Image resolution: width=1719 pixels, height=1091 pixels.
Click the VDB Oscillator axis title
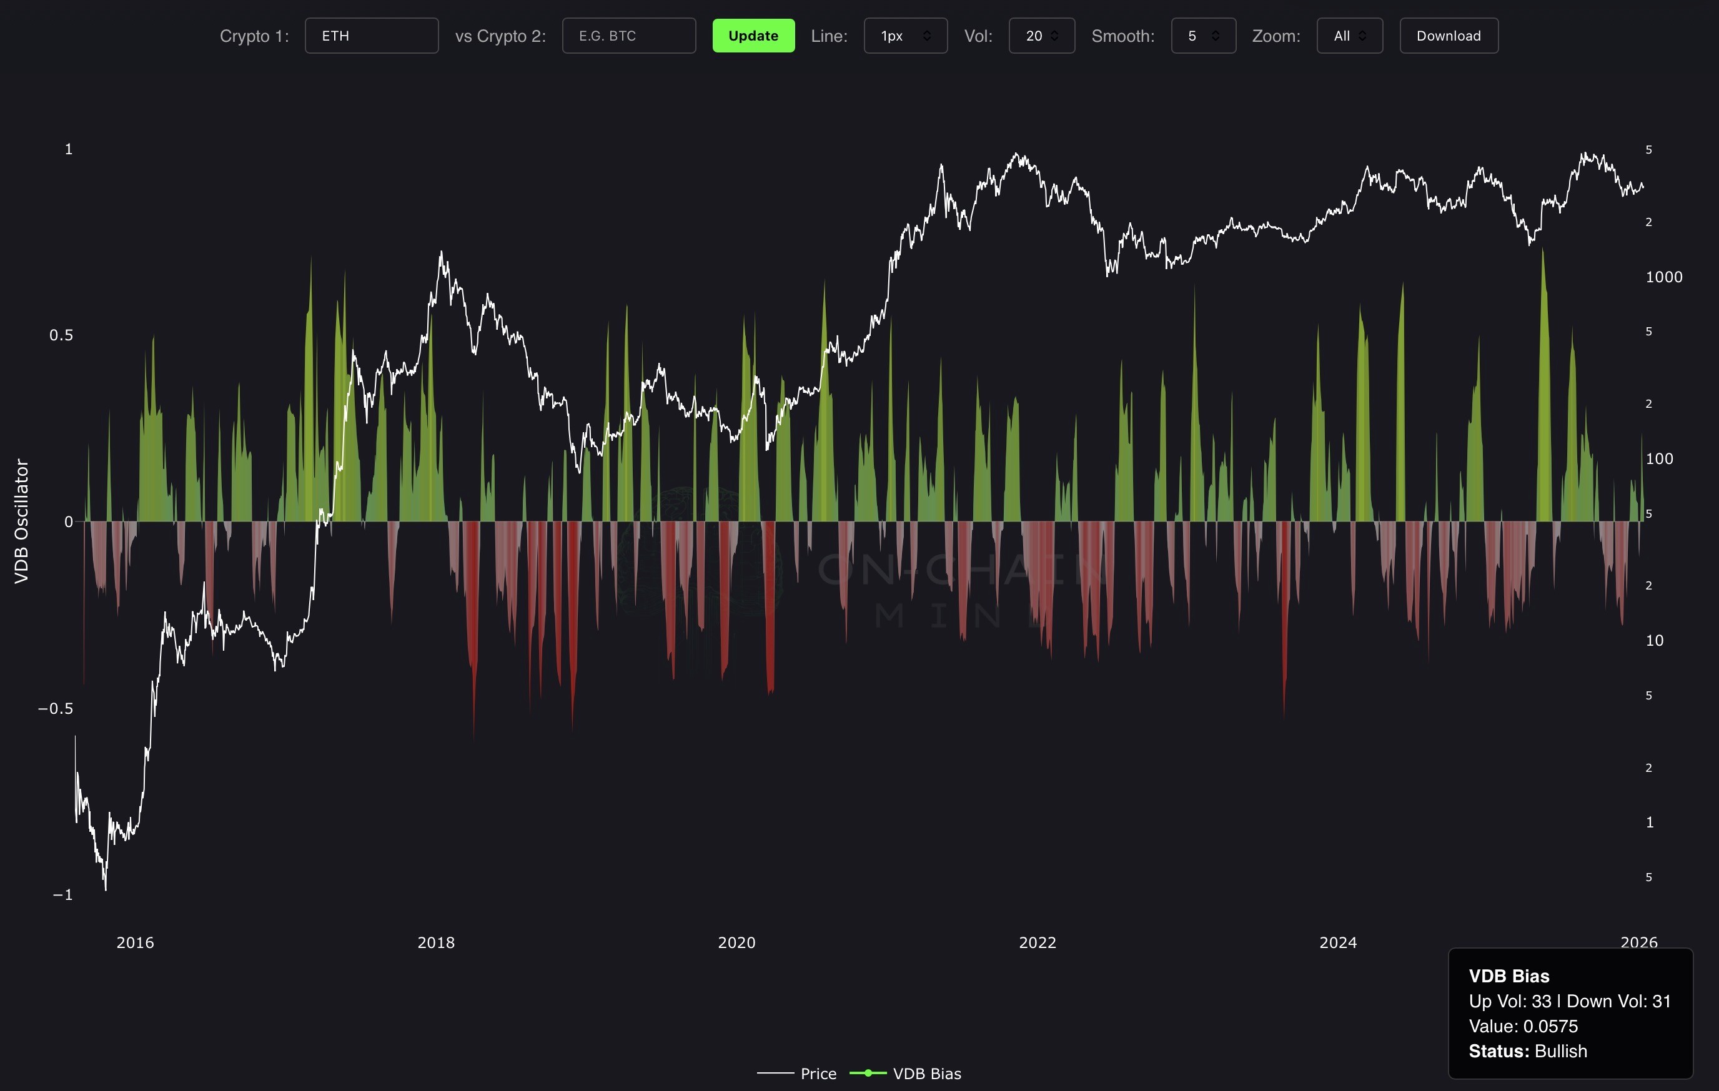[21, 521]
